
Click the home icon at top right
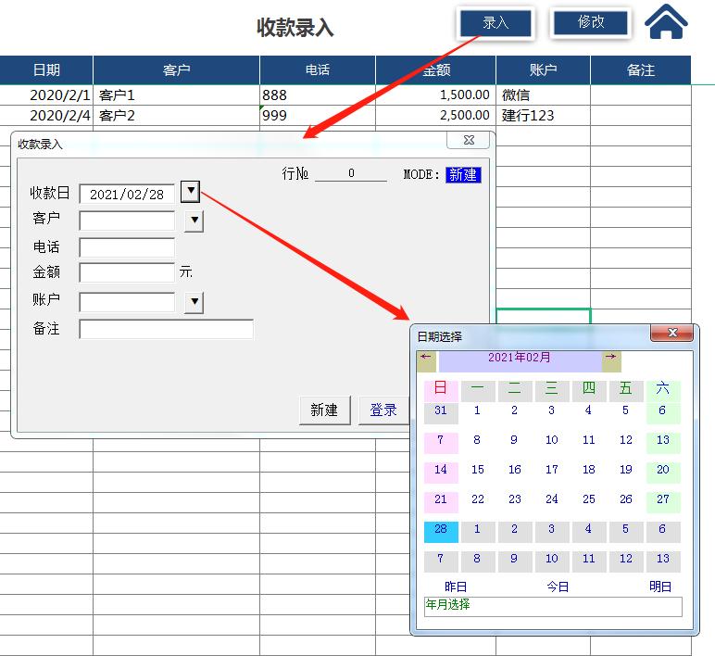[x=666, y=21]
